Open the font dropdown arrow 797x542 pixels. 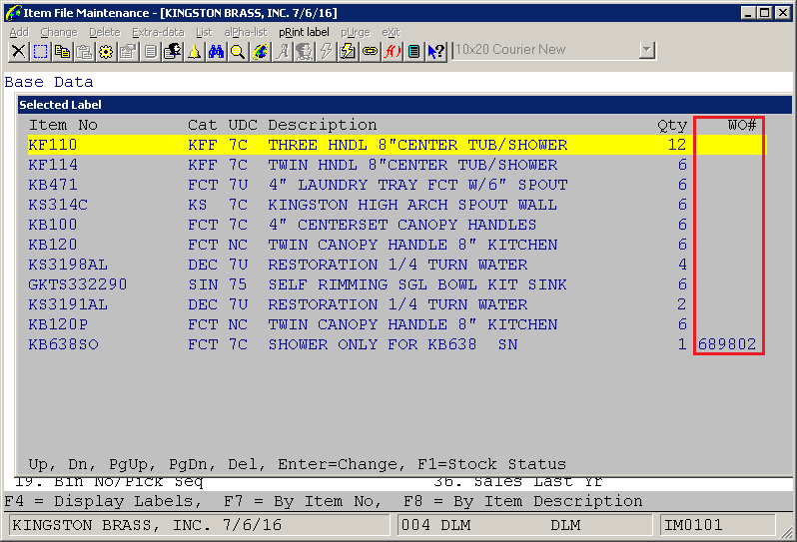(646, 50)
